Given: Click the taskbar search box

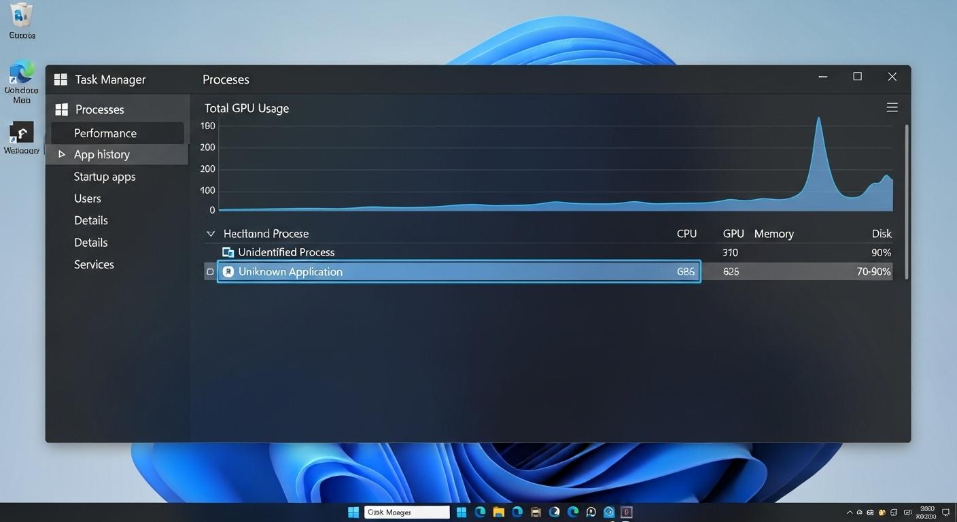Looking at the screenshot, I should [406, 512].
